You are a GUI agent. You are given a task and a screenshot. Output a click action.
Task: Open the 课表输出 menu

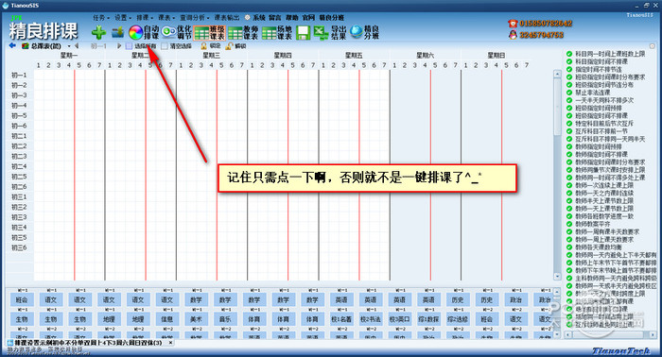[227, 18]
